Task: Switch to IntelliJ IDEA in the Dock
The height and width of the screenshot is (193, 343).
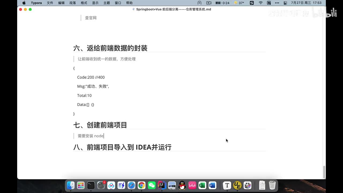Action: coord(162,185)
